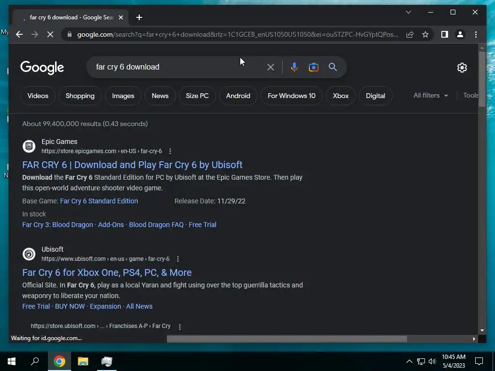Click the scroll right arrow
This screenshot has height=371, width=495.
(x=474, y=339)
